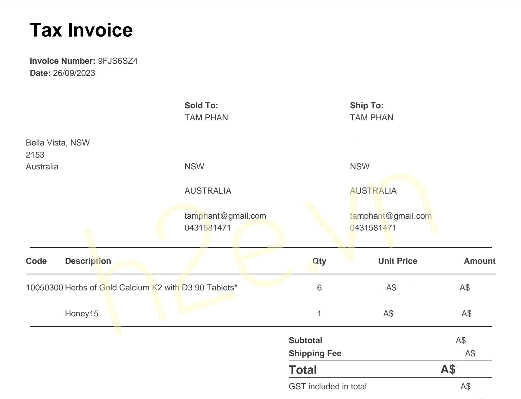The height and width of the screenshot is (399, 521).
Task: Select TAM PHAN under Sold To
Action: [206, 118]
